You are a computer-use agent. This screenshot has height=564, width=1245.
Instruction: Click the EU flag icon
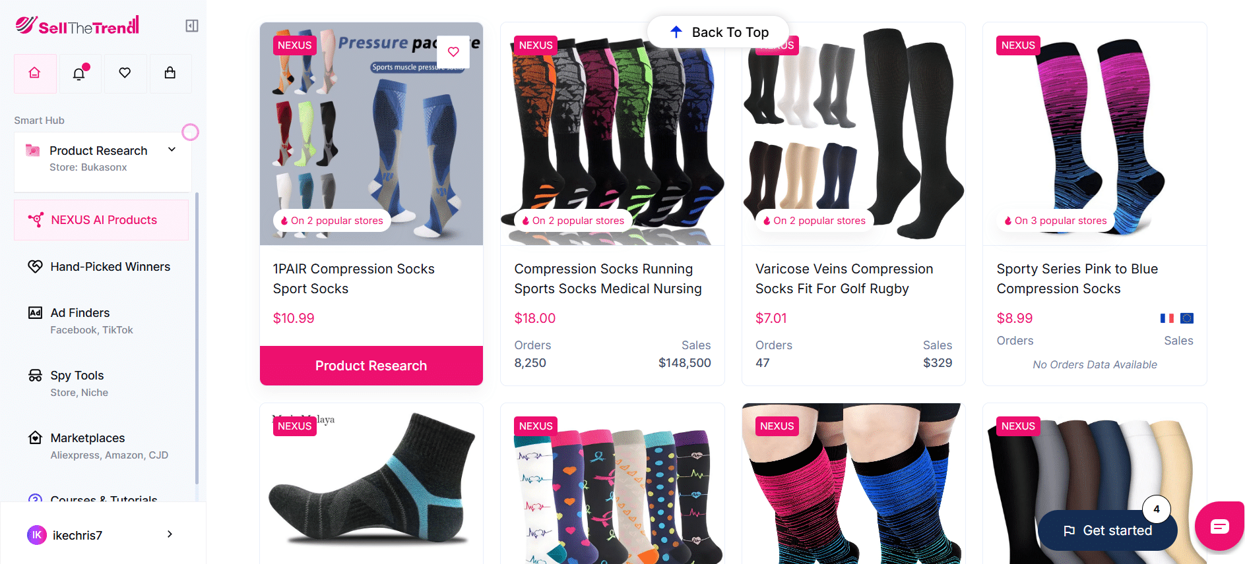point(1187,318)
